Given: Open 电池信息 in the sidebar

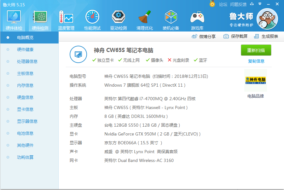Looking at the screenshot, I should [29, 133].
